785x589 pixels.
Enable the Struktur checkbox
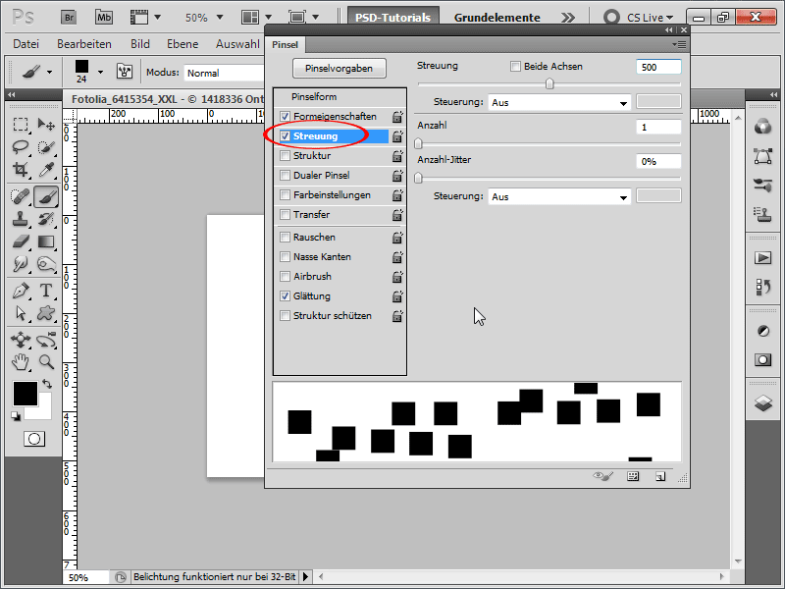(x=285, y=156)
